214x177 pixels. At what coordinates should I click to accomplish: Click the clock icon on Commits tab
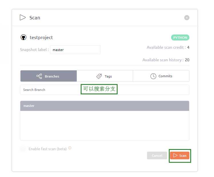(x=153, y=76)
